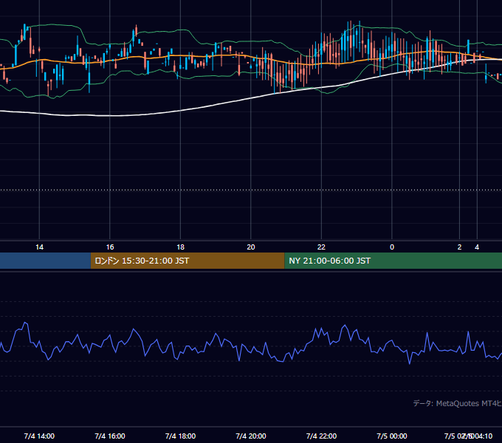Select the NY 21:00-06:00 JST session band
Screen dimensions: 502x443
click(x=393, y=261)
